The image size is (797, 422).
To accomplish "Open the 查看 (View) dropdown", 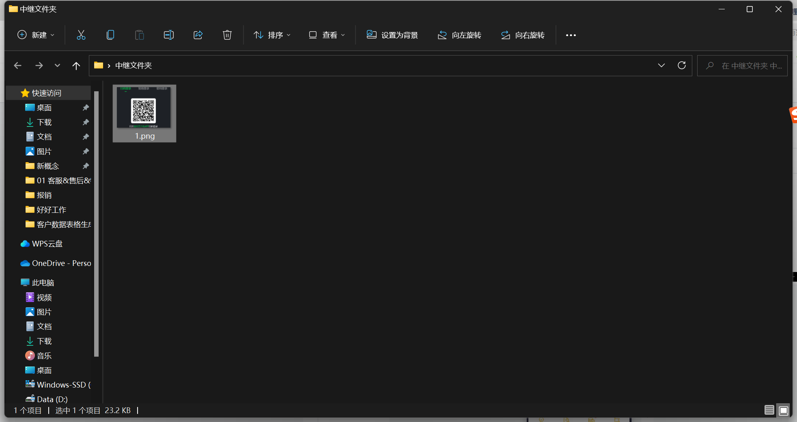I will pyautogui.click(x=327, y=35).
